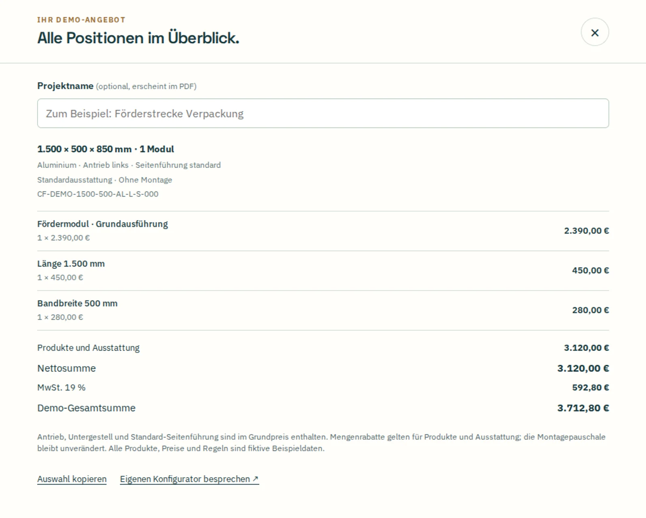Click the quantity line 1 × 2.390,00 €

point(63,238)
